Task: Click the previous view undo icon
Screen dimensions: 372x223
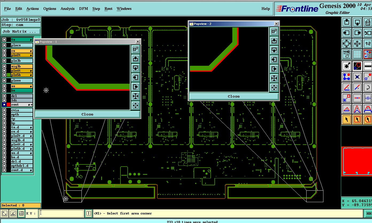Action: click(368, 33)
